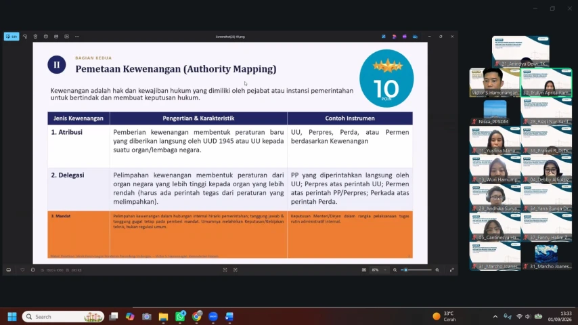This screenshot has height=325, width=578.
Task: Click the '3. Mandat' orange row cell
Action: point(79,234)
